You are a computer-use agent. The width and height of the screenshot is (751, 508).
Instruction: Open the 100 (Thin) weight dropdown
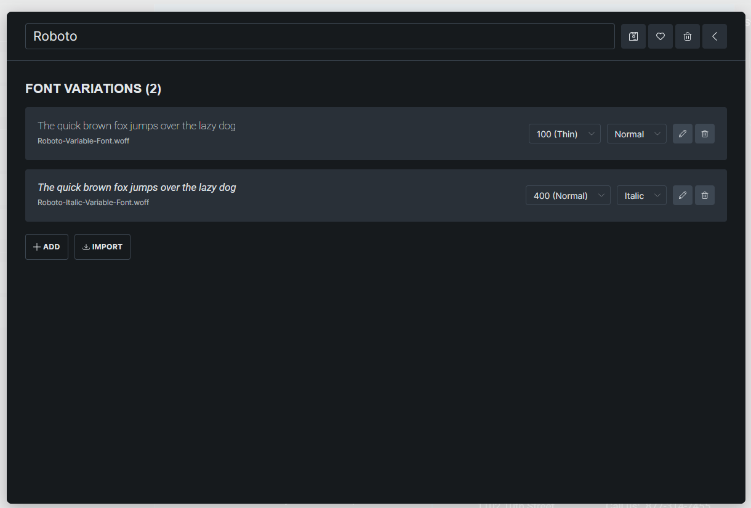coord(564,134)
